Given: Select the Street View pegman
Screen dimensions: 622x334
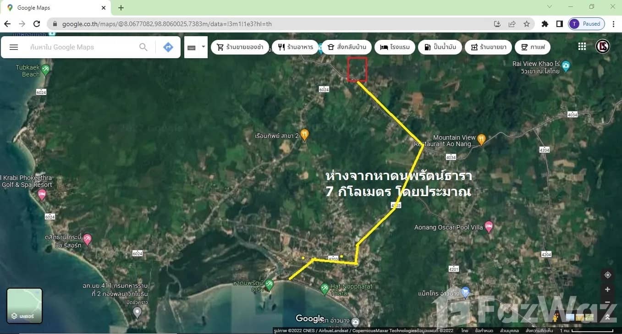Looking at the screenshot, I should [556, 317].
